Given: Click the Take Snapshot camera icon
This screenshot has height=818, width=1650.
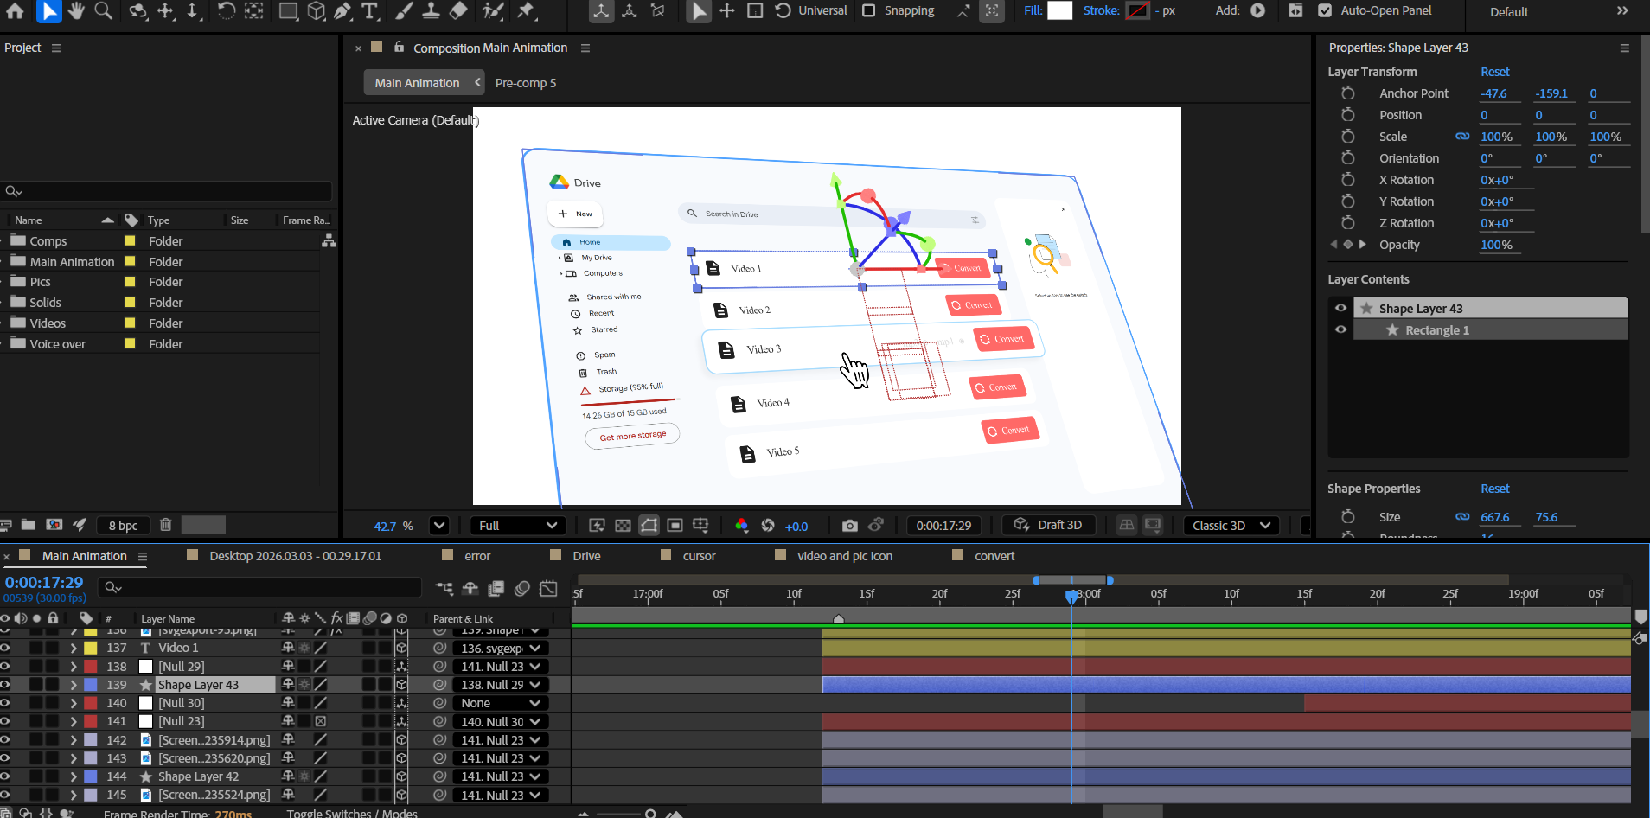Looking at the screenshot, I should pyautogui.click(x=849, y=526).
